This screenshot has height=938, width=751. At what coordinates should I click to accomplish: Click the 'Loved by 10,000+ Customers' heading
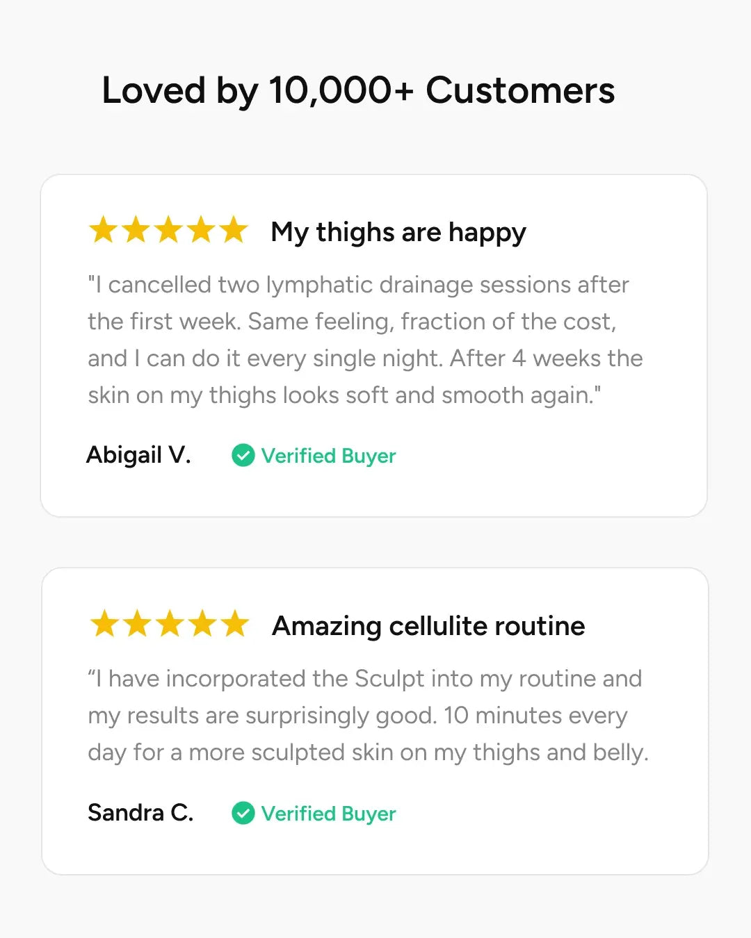click(x=359, y=91)
